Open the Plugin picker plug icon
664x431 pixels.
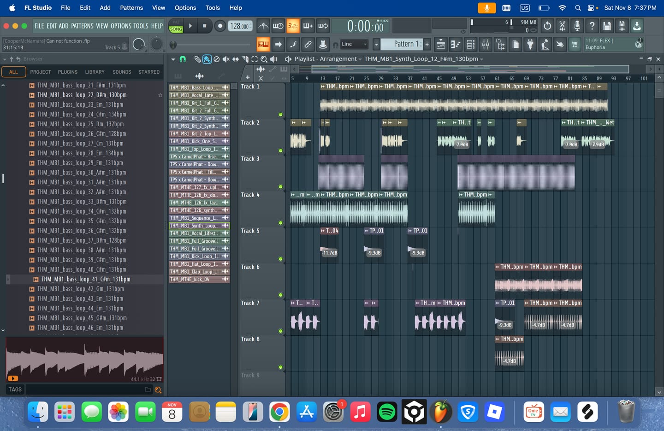point(530,44)
